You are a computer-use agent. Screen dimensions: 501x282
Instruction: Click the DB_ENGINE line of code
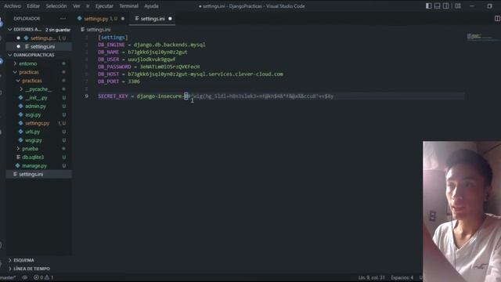(152, 45)
